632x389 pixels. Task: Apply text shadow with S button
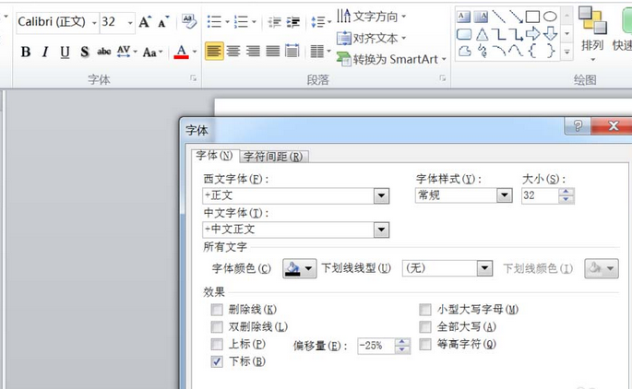tap(84, 52)
